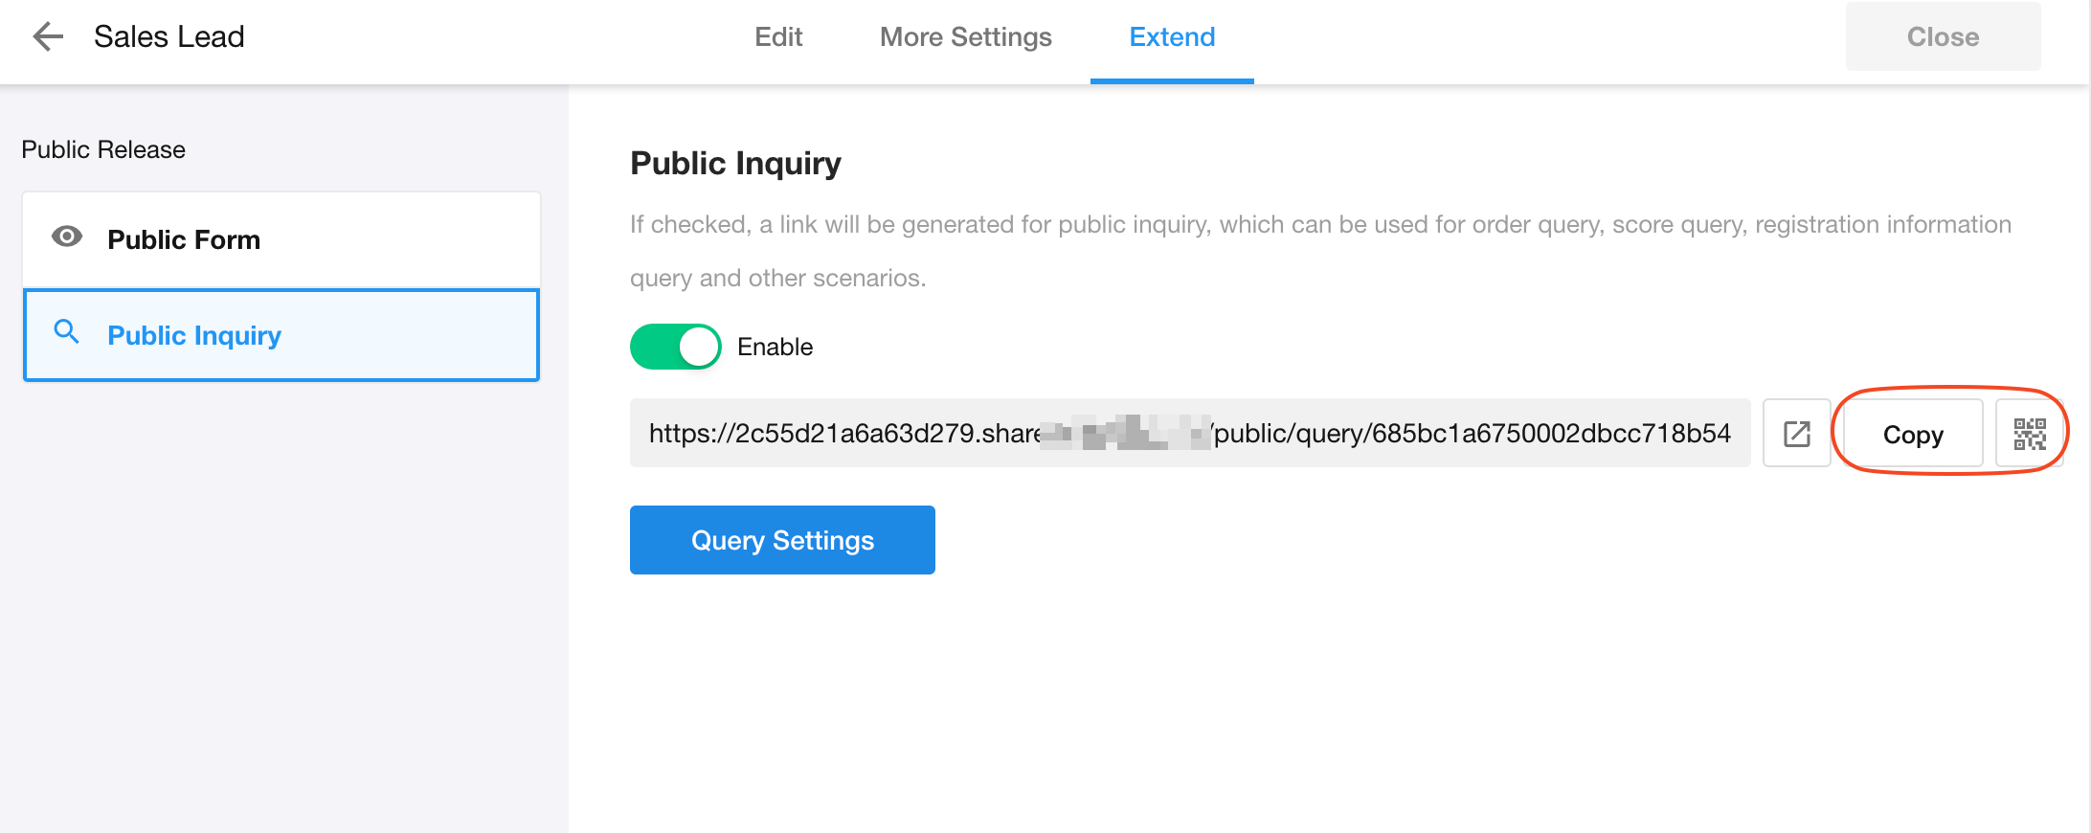Click the Enable label next to the switch
2091x833 pixels.
pyautogui.click(x=775, y=347)
